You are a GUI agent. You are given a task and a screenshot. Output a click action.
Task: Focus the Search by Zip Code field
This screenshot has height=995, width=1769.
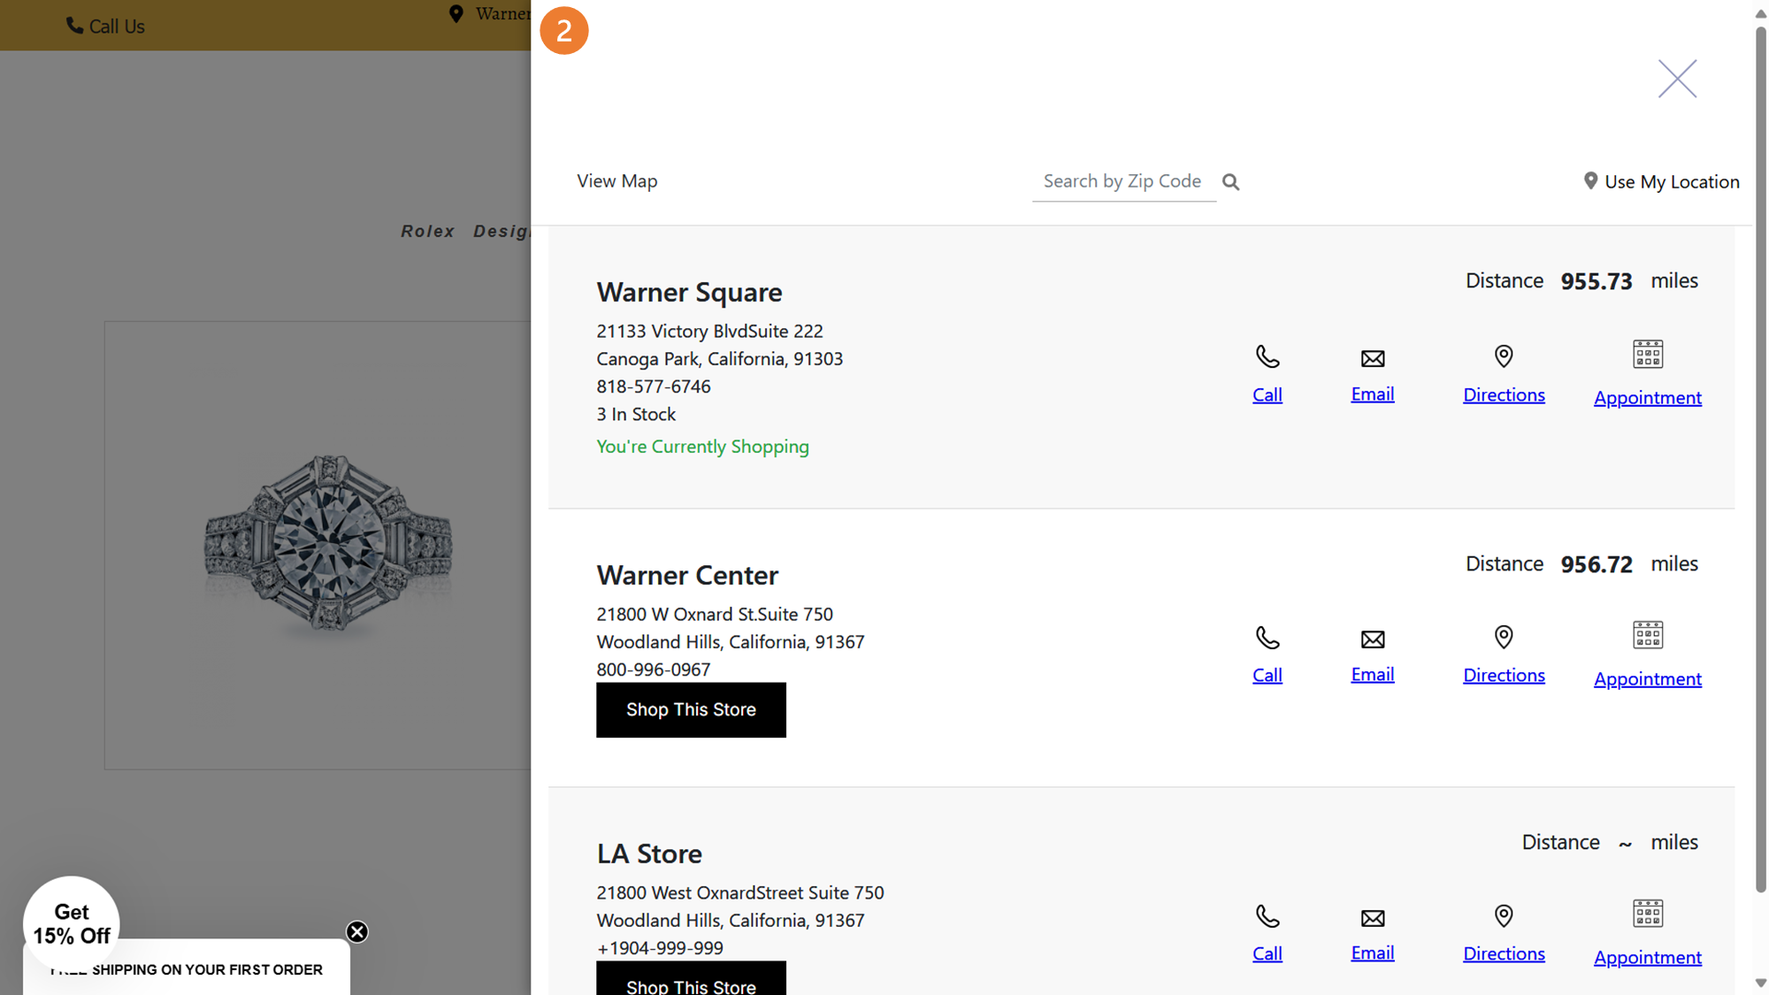pos(1123,181)
